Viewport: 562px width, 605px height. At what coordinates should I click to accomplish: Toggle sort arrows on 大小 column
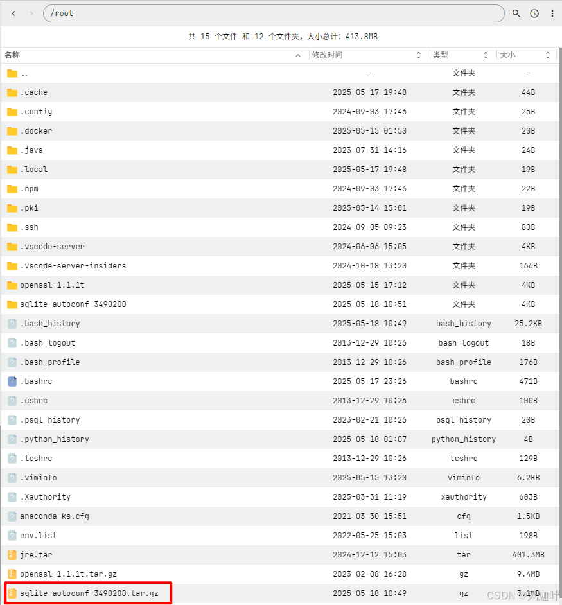(547, 55)
